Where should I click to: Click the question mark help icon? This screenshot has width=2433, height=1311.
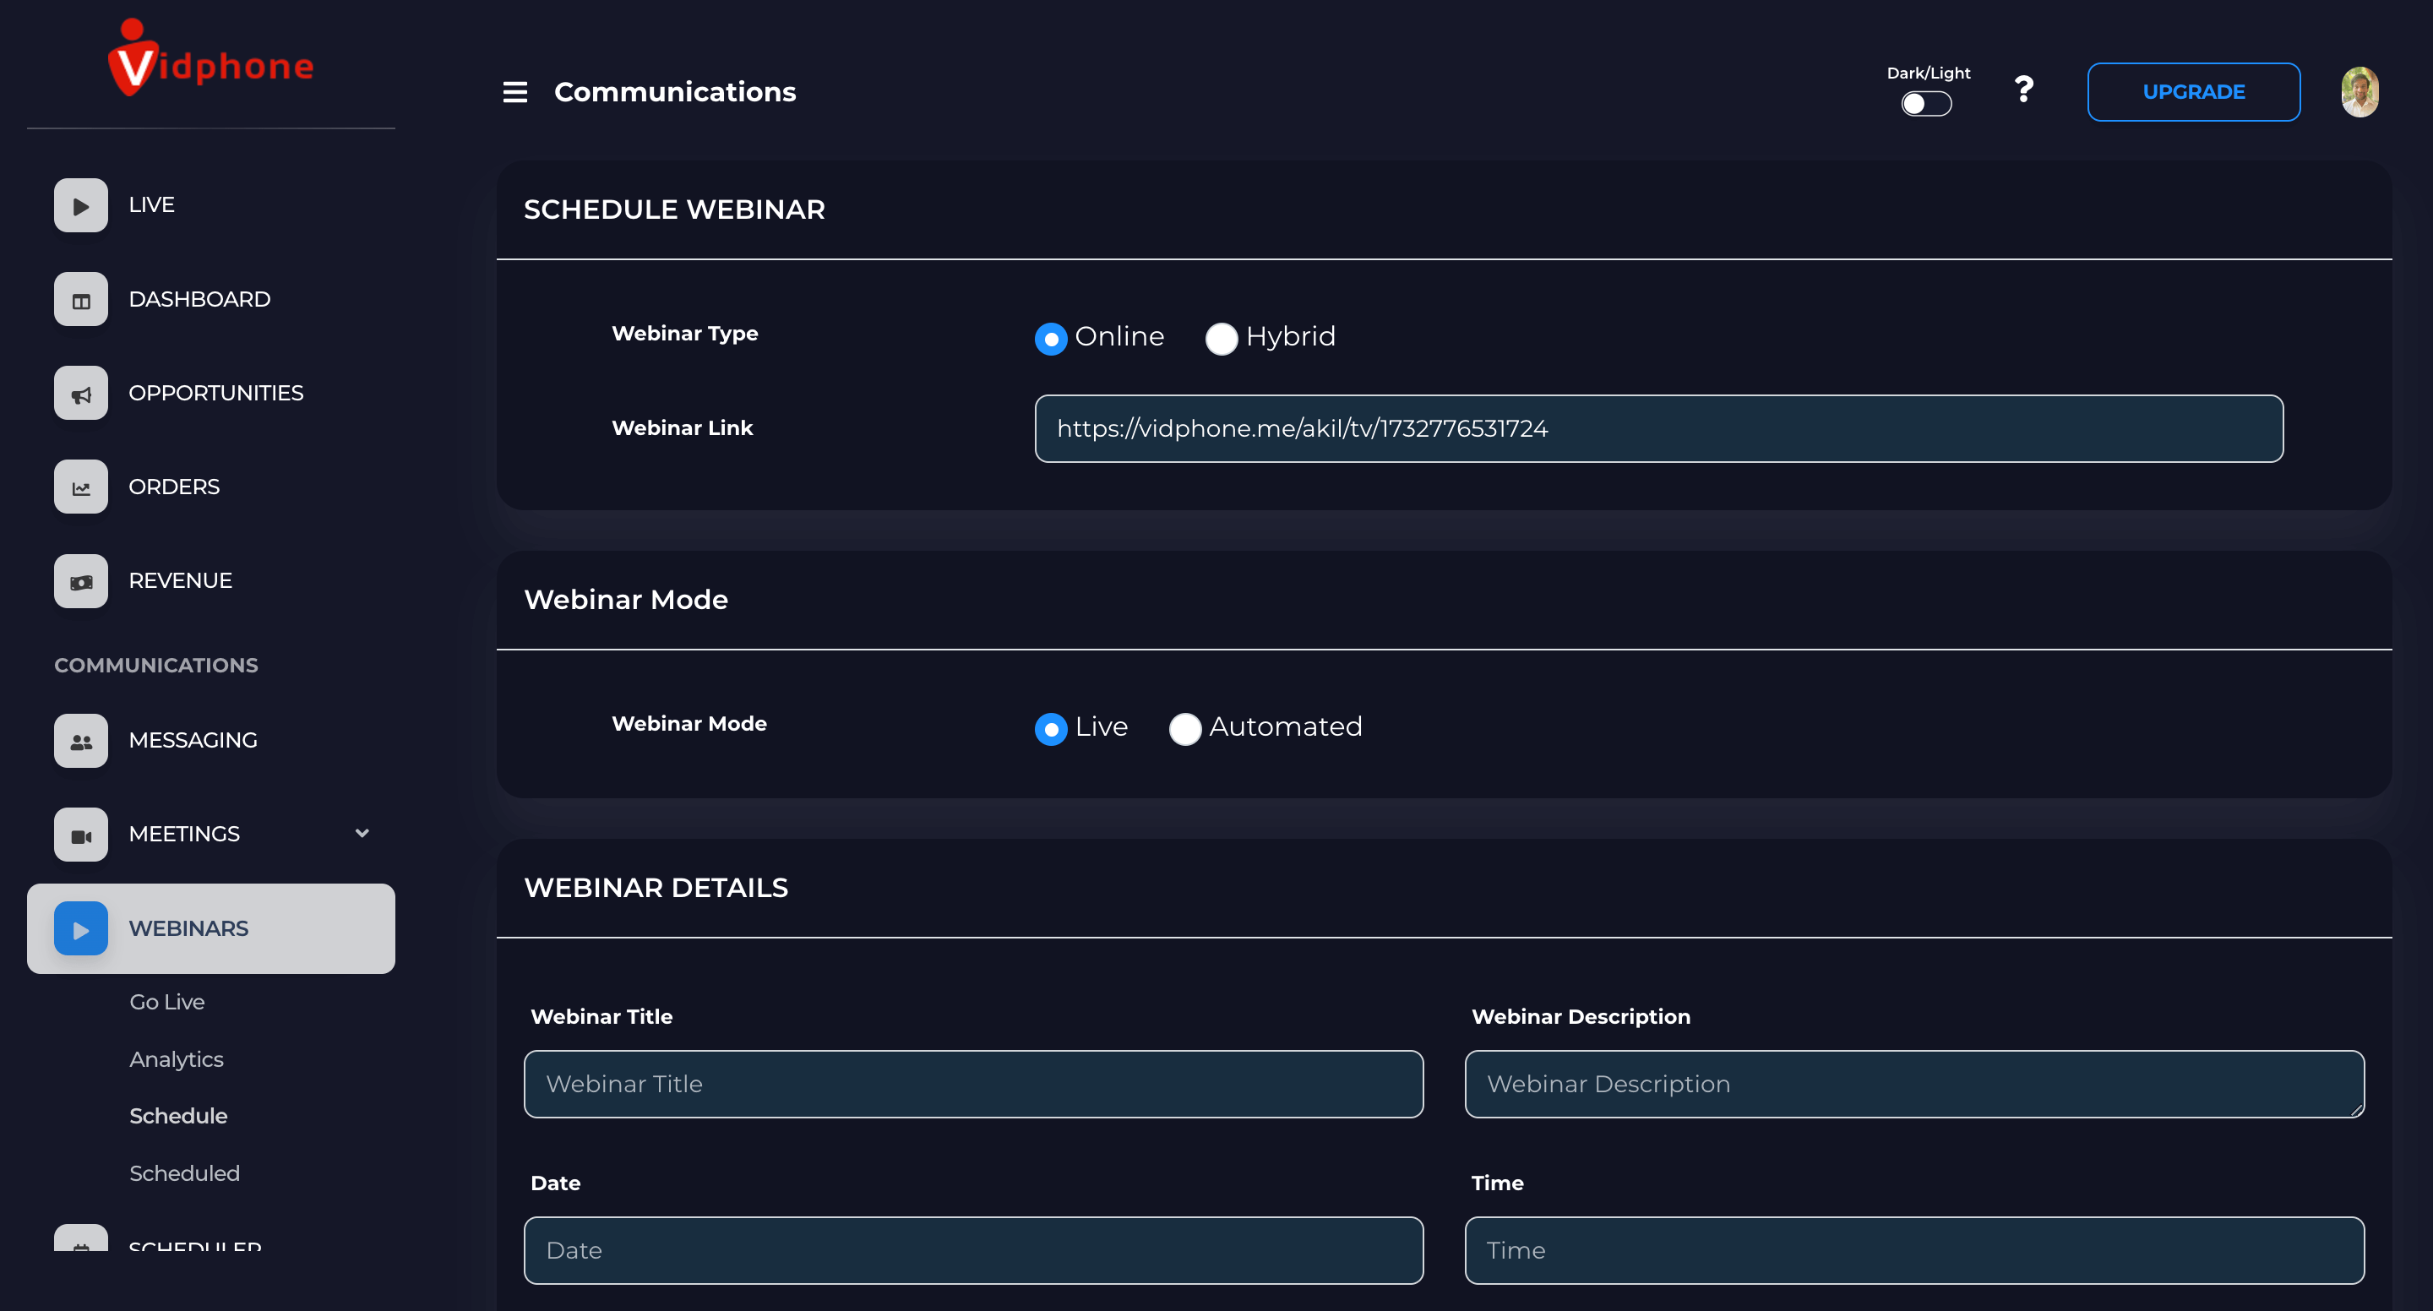point(2023,90)
